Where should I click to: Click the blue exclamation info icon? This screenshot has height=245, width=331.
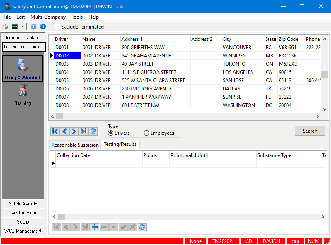tap(43, 26)
